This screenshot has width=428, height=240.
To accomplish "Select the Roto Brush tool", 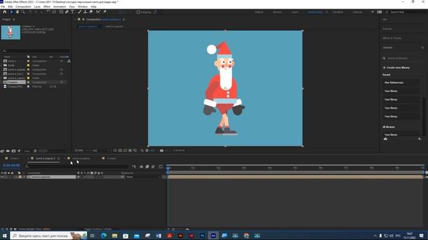I will (x=98, y=12).
